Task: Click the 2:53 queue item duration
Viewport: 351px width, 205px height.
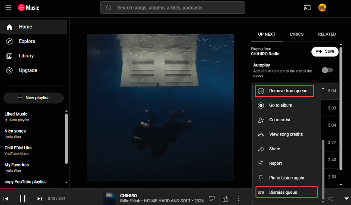Action: tap(332, 177)
